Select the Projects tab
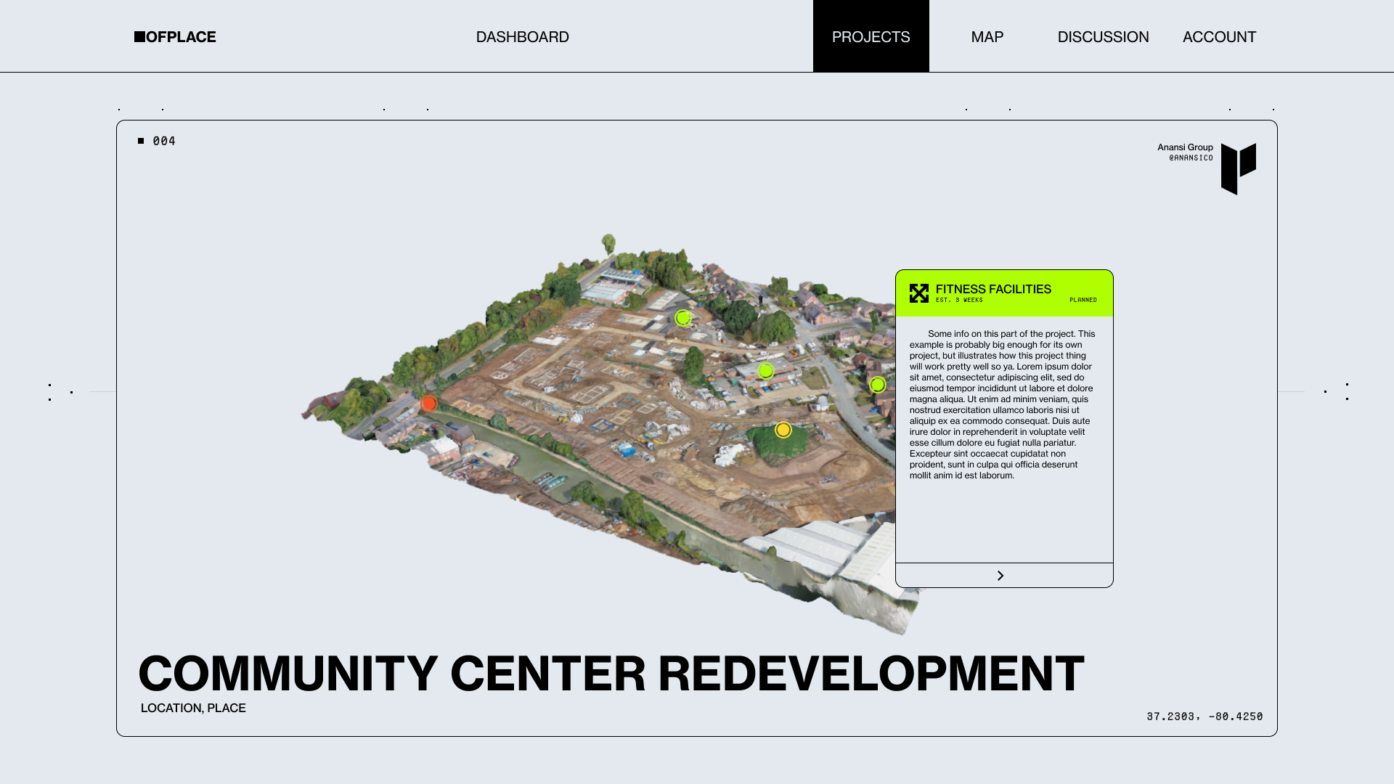The image size is (1394, 784). (x=871, y=36)
